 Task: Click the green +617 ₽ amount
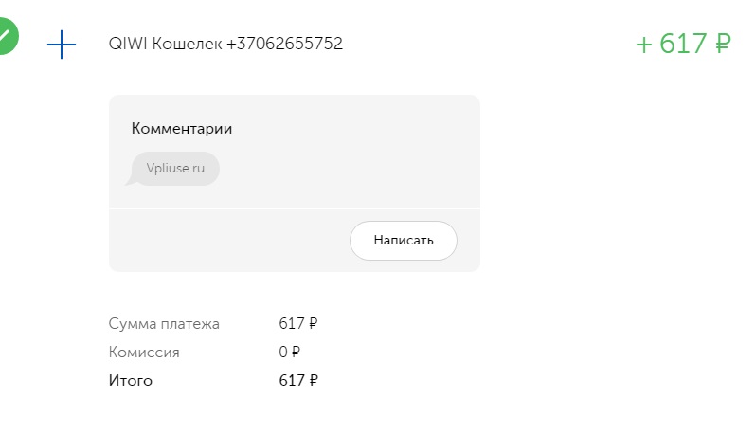[x=683, y=44]
